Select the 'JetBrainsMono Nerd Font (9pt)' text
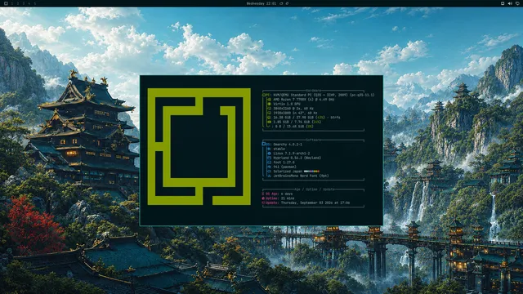Screen dimensions: 523x294 [301, 176]
